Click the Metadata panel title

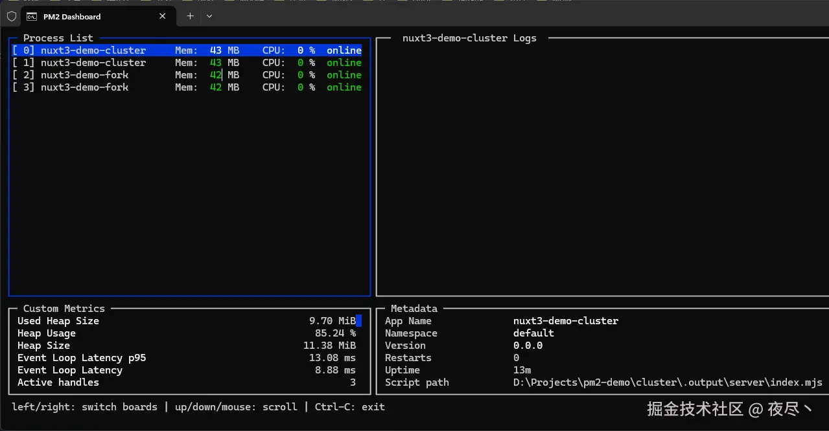coord(414,309)
